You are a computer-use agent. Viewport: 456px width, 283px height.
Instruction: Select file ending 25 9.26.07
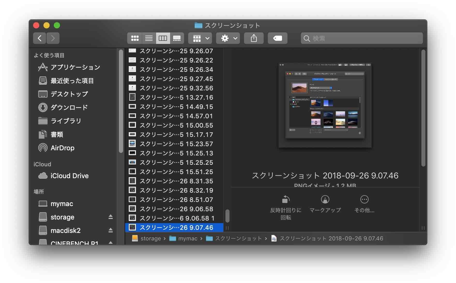point(174,51)
